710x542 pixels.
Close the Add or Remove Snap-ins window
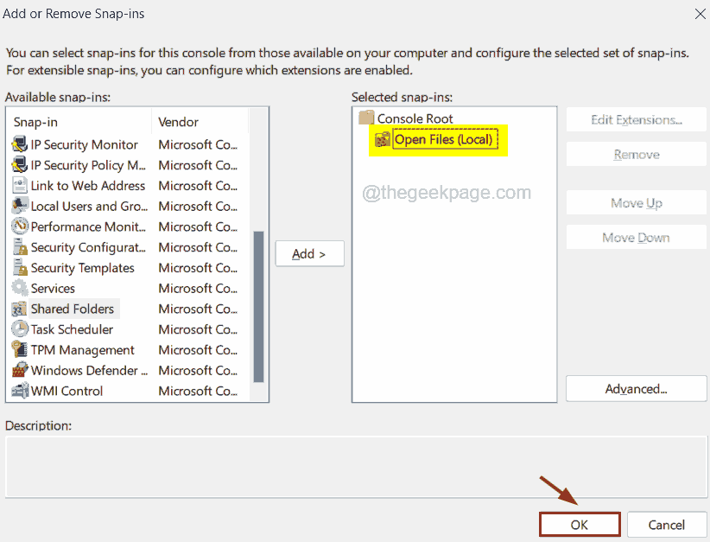point(698,13)
